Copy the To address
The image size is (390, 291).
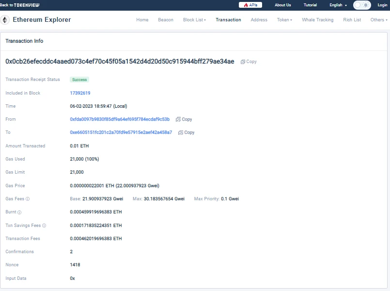(x=187, y=132)
